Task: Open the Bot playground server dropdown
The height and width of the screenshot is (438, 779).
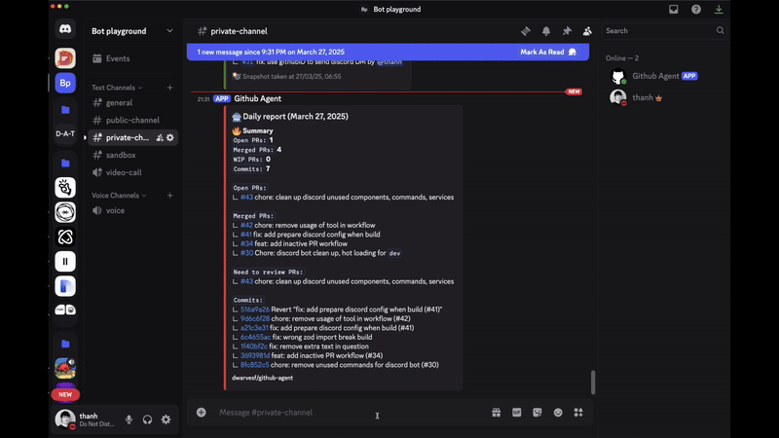Action: 132,31
